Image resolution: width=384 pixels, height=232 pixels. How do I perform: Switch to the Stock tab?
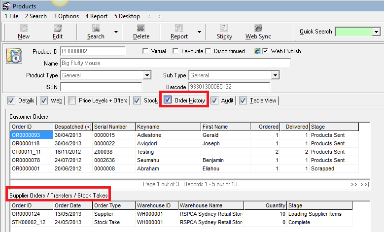(151, 100)
